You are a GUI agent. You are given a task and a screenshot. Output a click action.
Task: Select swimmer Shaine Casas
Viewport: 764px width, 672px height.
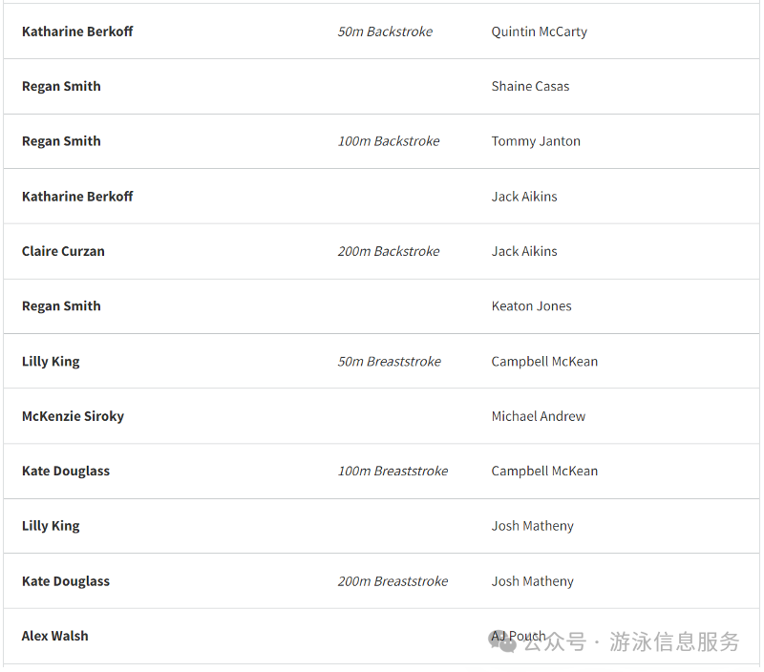point(530,86)
